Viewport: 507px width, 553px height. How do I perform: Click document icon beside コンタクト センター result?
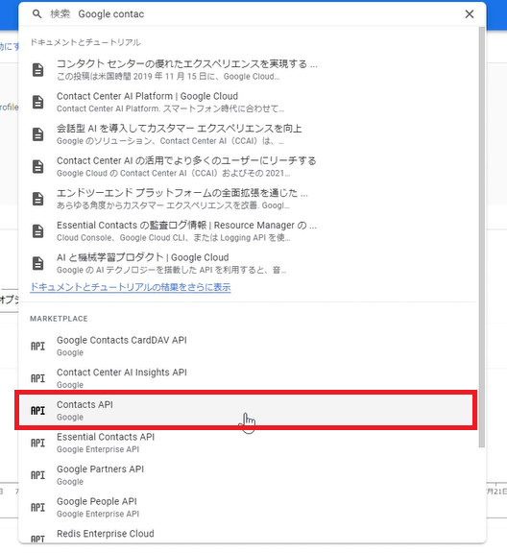(x=38, y=70)
